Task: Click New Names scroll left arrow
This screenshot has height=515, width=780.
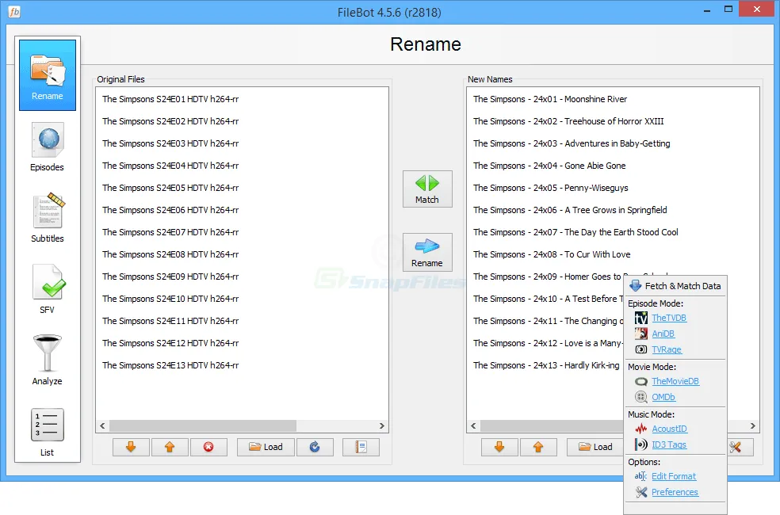Action: click(473, 426)
